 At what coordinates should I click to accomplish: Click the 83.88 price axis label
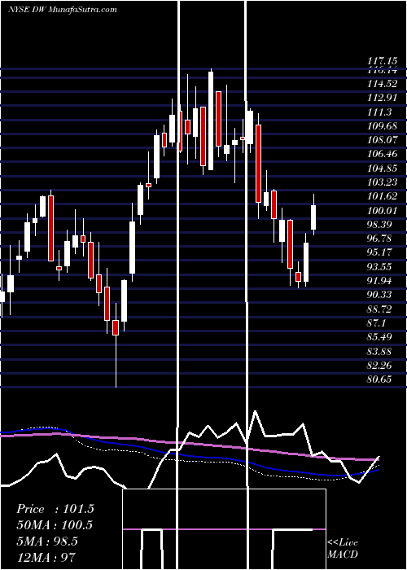click(379, 352)
